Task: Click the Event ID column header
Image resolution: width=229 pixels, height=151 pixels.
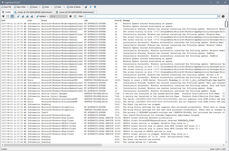Action: coord(118,20)
